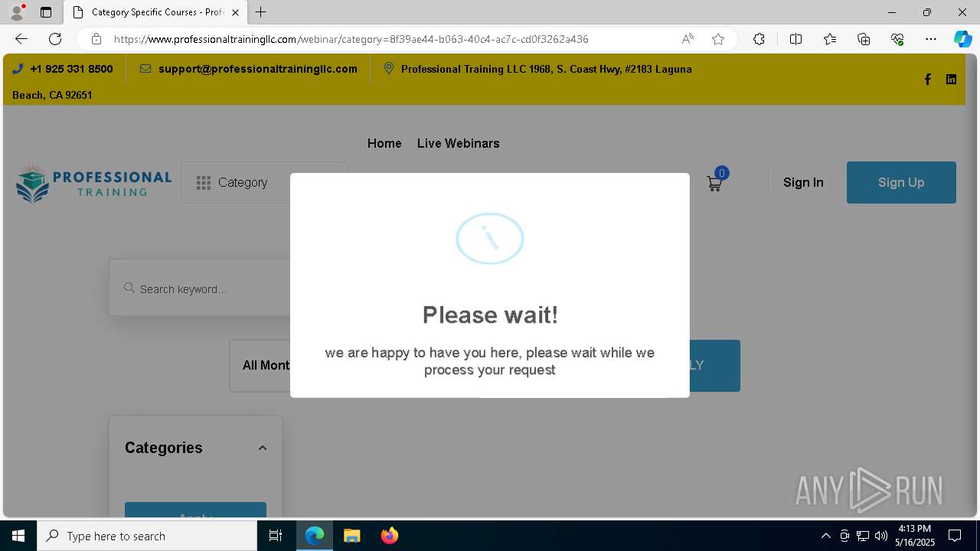Show hidden system tray icons
The image size is (980, 551).
[825, 536]
